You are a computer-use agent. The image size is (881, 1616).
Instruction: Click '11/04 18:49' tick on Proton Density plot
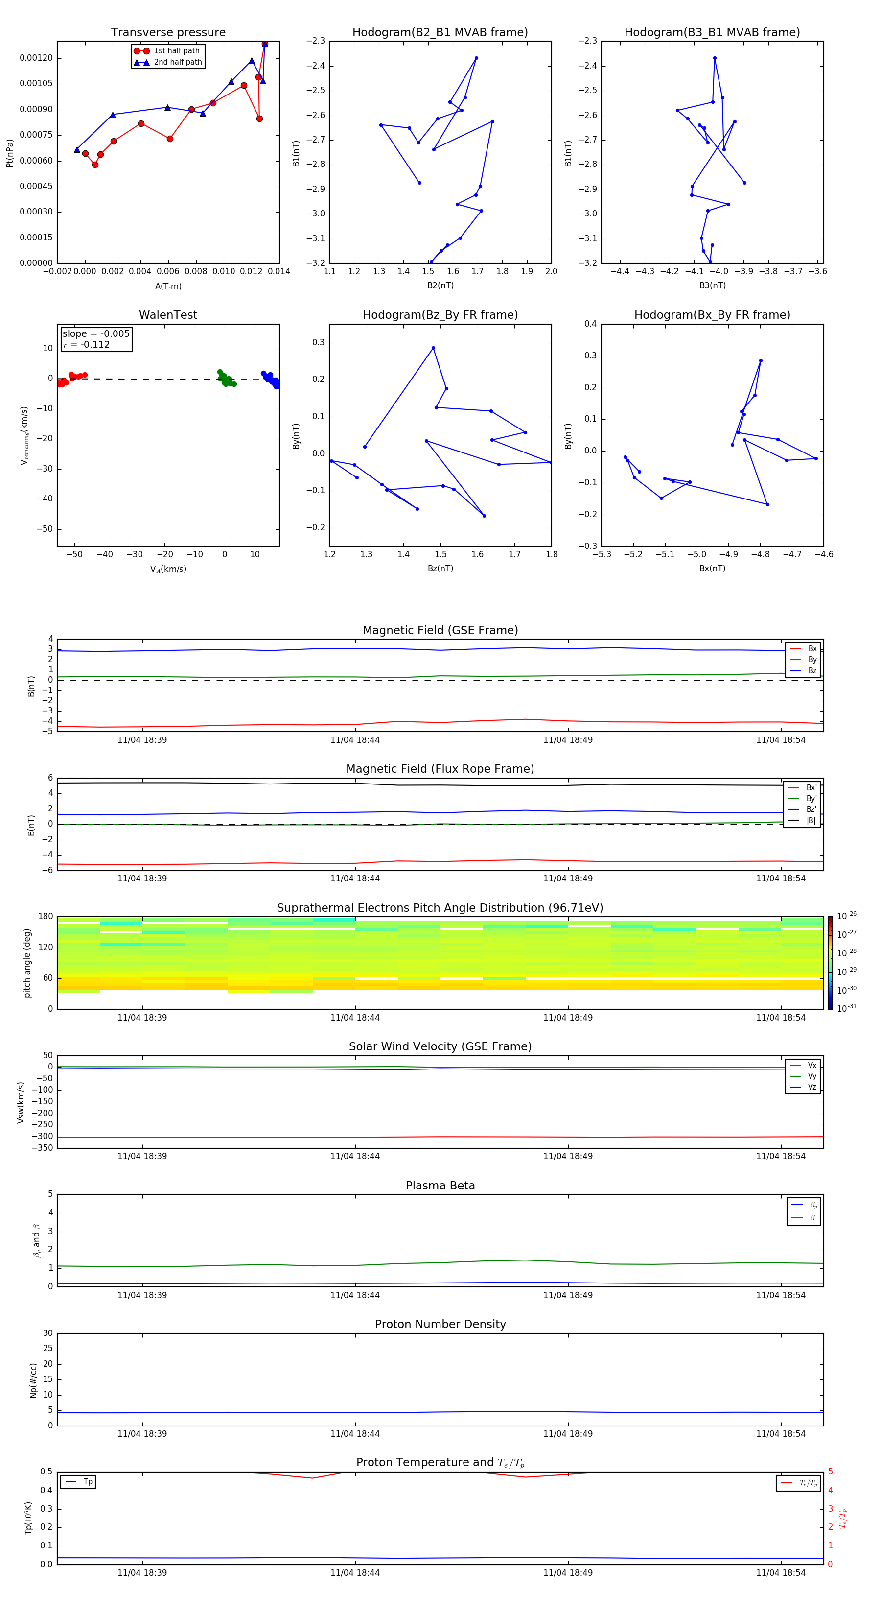(x=568, y=1434)
